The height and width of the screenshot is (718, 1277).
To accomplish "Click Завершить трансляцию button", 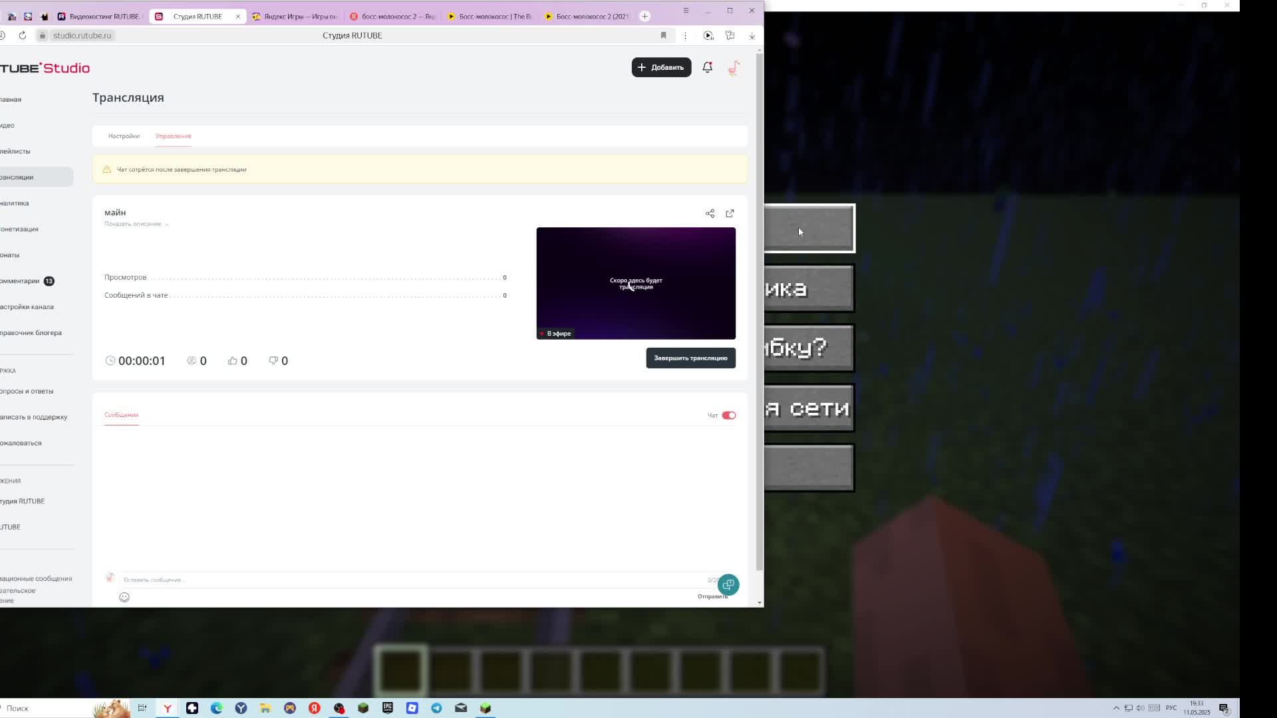I will [x=690, y=358].
